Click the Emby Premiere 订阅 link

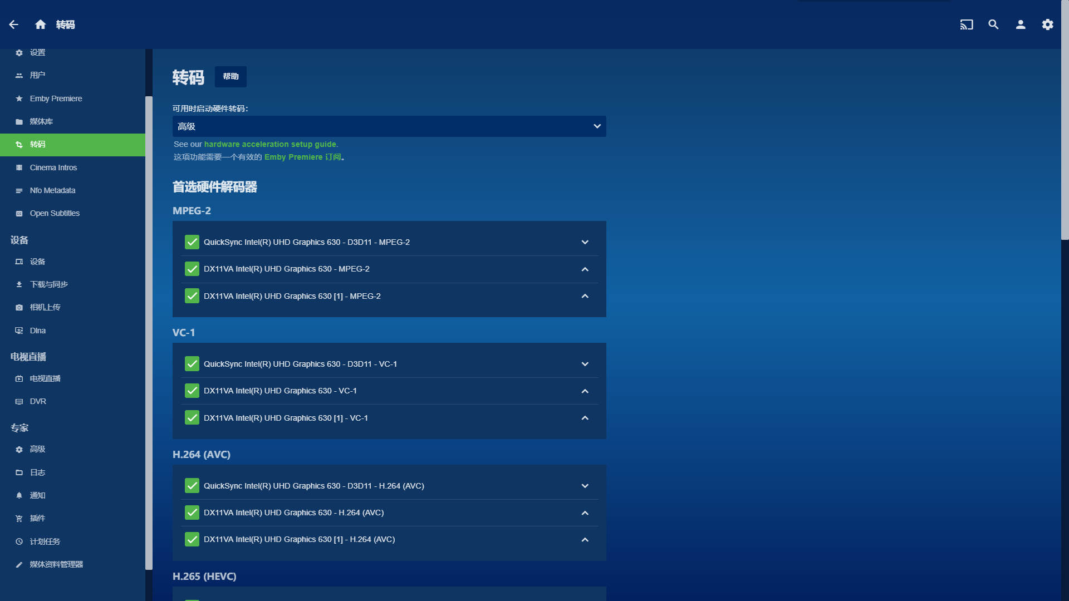coord(303,157)
